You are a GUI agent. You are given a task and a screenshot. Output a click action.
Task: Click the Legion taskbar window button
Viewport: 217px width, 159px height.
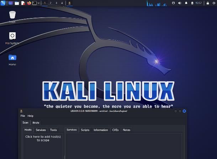(69, 3)
